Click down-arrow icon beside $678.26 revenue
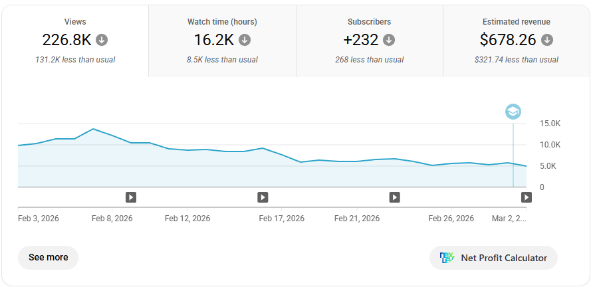This screenshot has width=593, height=289. coord(547,40)
